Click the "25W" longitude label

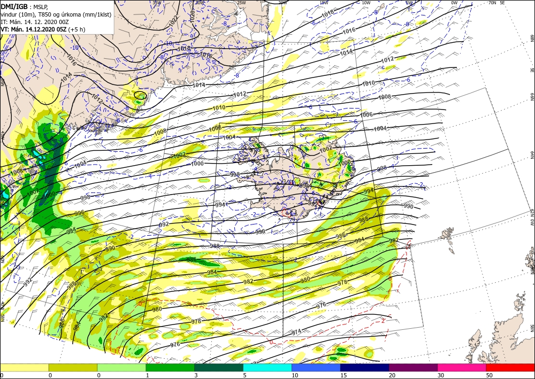tap(241, 3)
